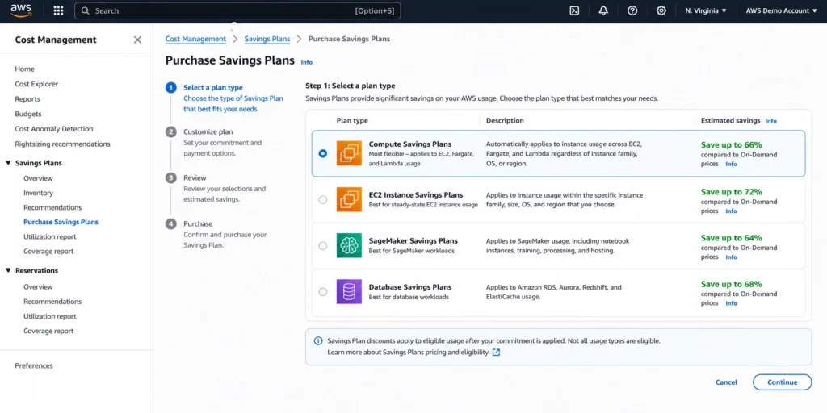Click the Database Savings Plans purple icon

coord(349,292)
